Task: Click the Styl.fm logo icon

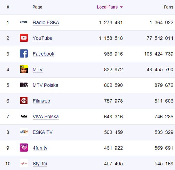Action: click(24, 163)
